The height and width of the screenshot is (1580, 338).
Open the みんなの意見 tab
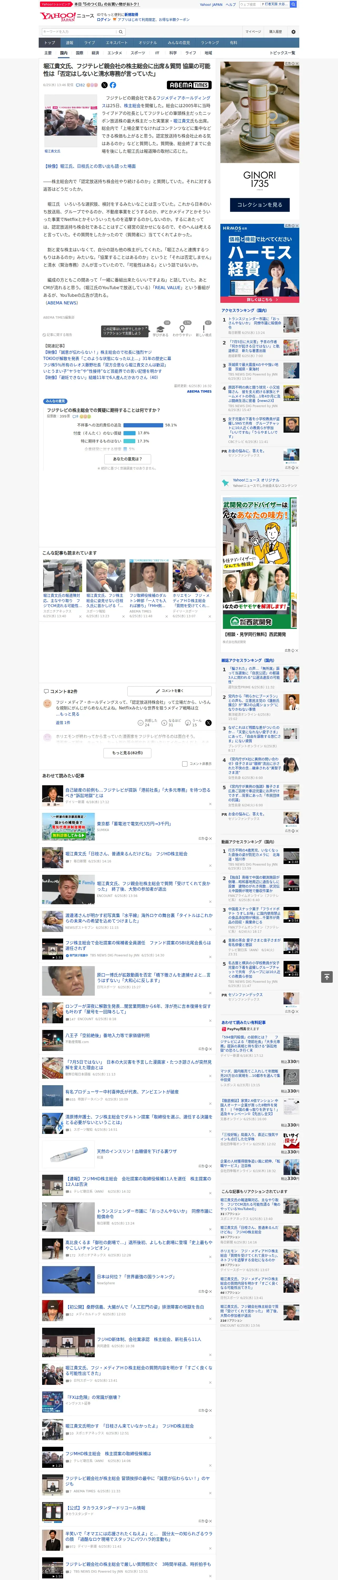pyautogui.click(x=179, y=43)
